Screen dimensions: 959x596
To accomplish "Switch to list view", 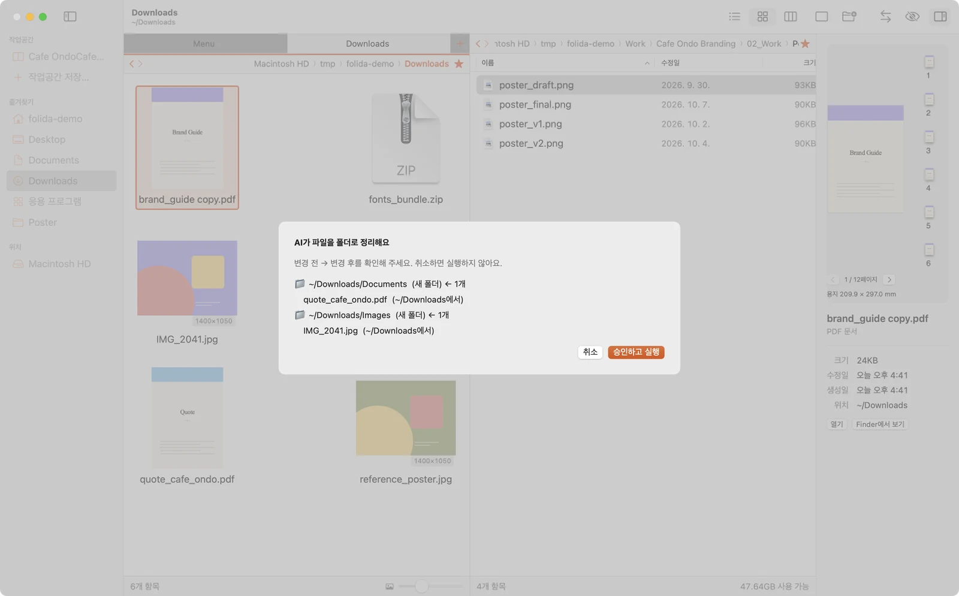I will pyautogui.click(x=734, y=17).
